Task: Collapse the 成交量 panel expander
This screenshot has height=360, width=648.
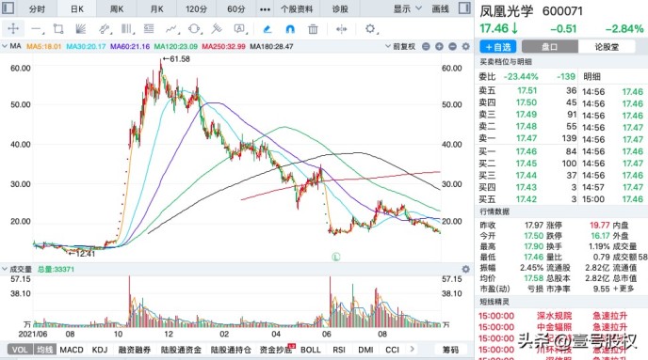Action: 5,269
